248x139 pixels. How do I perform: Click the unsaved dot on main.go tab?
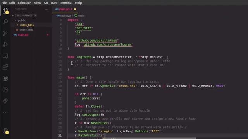(75, 9)
